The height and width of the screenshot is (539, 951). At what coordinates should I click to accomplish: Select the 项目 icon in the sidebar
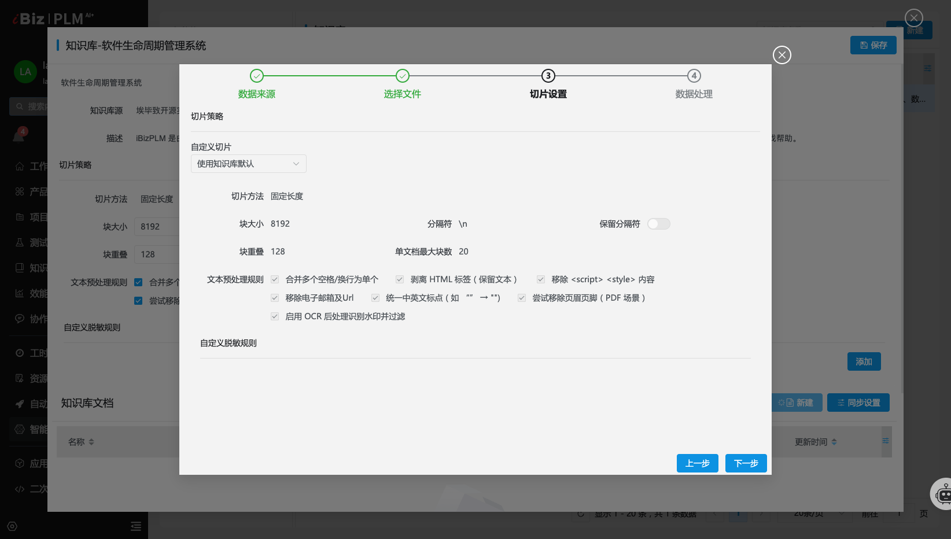20,217
